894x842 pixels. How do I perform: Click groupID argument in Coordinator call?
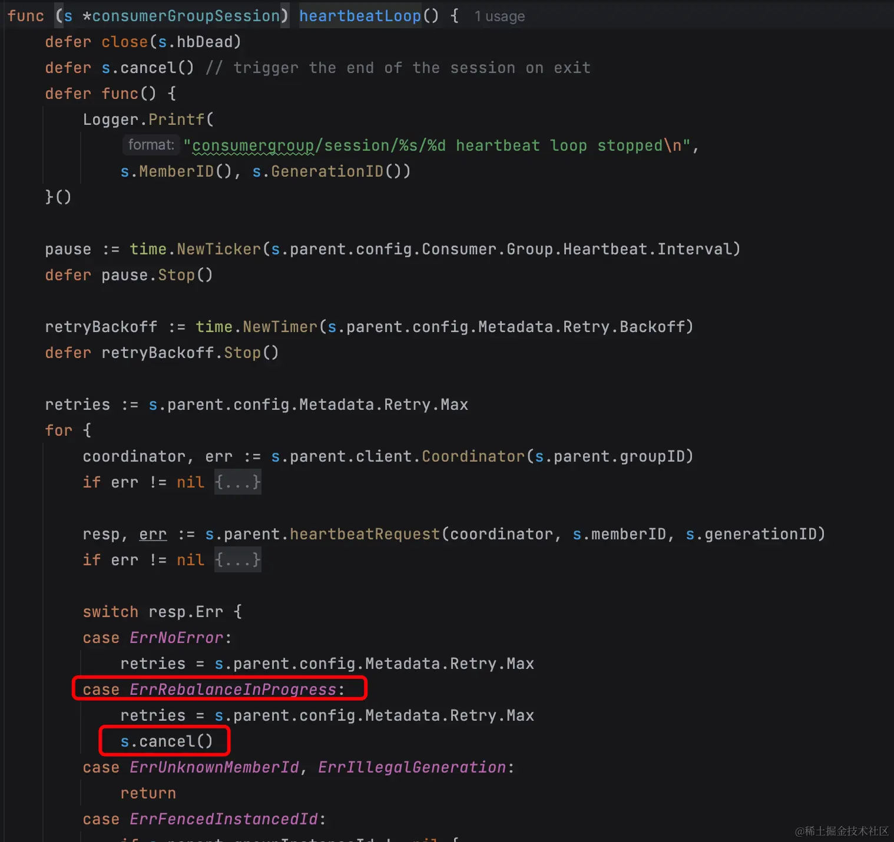tap(610, 456)
